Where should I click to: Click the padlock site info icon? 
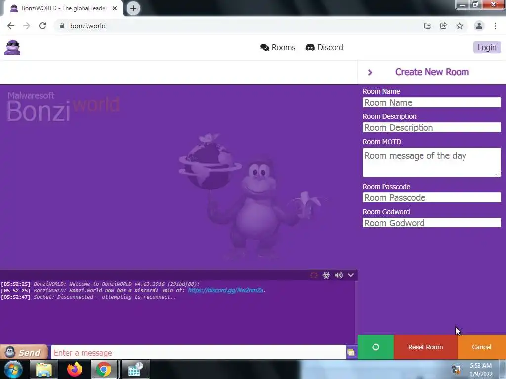(x=62, y=26)
